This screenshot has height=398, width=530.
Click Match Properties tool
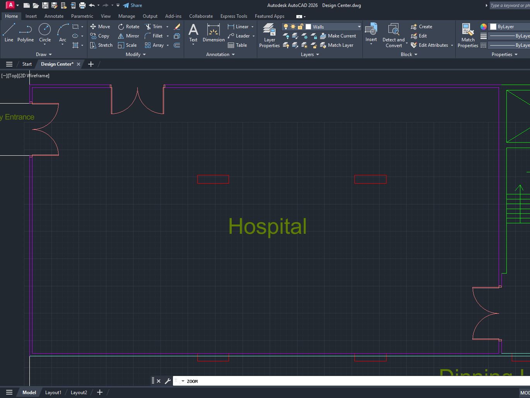pyautogui.click(x=468, y=35)
